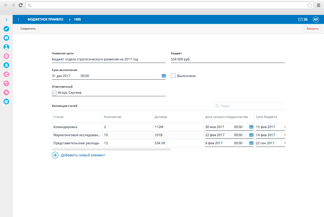Open the calendar icon in Командировка row
Image resolution: width=324 pixels, height=217 pixels.
click(x=251, y=127)
